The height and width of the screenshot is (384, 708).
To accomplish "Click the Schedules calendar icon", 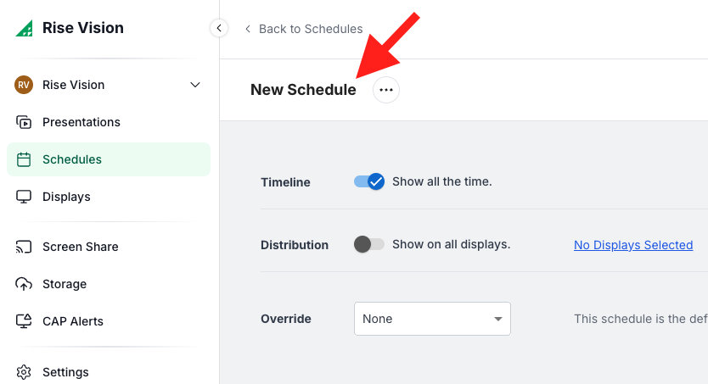I will pyautogui.click(x=24, y=159).
